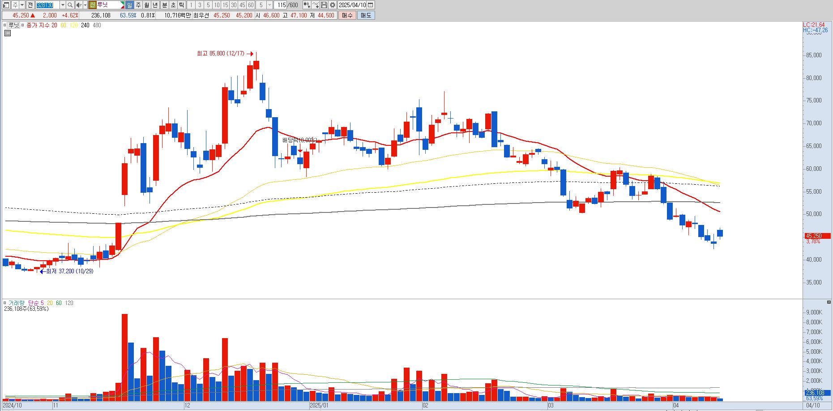This screenshot has height=411, width=833.
Task: Click the 매수 buy button
Action: pyautogui.click(x=347, y=15)
